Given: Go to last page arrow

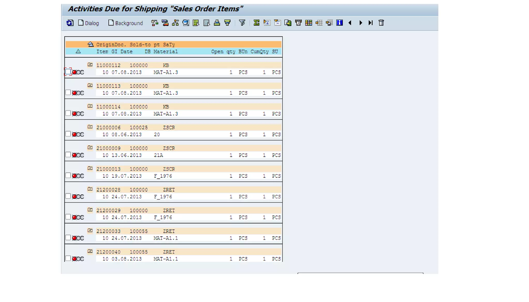Looking at the screenshot, I should [x=371, y=23].
